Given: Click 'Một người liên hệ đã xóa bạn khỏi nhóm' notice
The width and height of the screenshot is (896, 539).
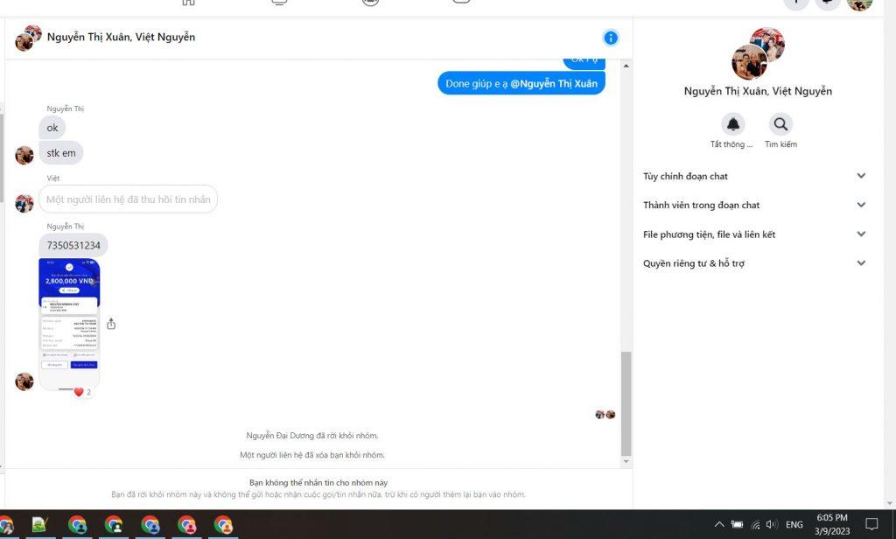Looking at the screenshot, I should tap(312, 455).
